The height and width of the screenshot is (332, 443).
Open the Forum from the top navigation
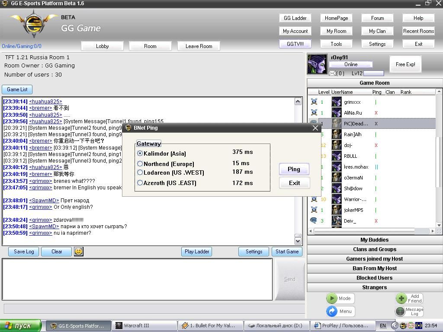click(x=377, y=18)
